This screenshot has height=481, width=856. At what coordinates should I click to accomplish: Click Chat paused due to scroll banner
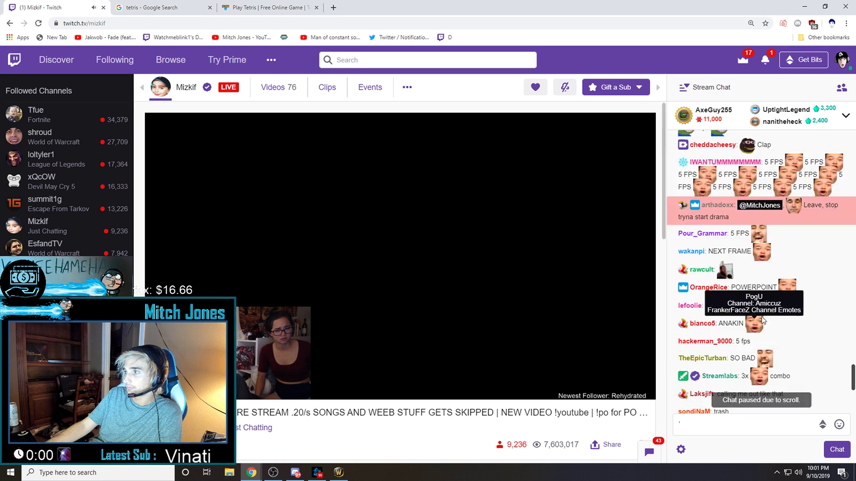click(761, 400)
